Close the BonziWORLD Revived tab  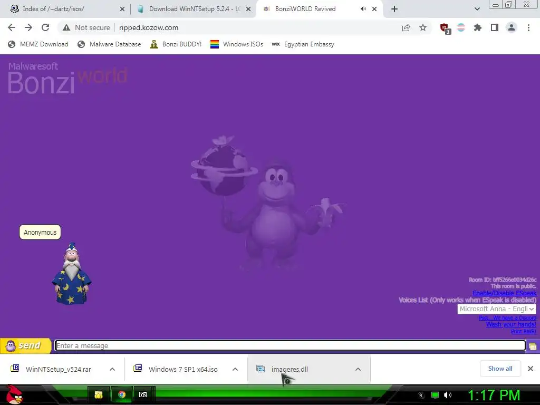click(374, 9)
